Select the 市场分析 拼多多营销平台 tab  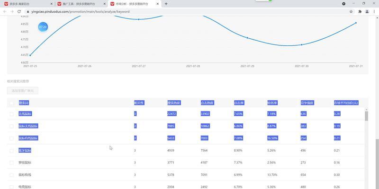134,4
